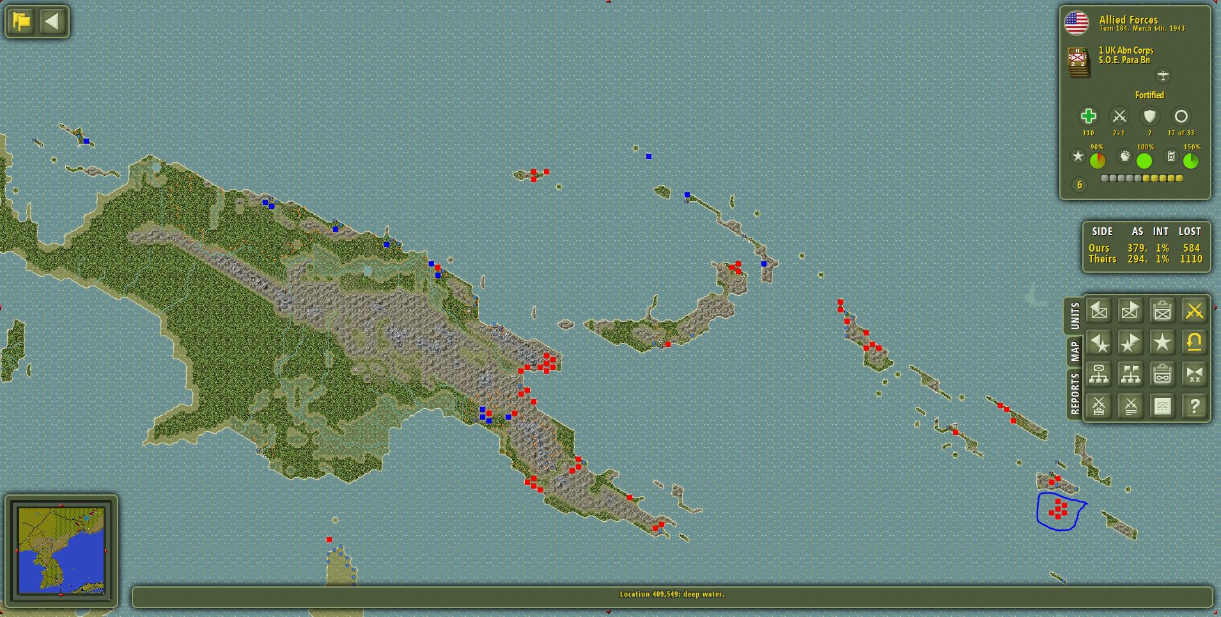This screenshot has width=1221, height=617.
Task: Open the hierarchy chart with flags icon
Action: pos(1130,374)
